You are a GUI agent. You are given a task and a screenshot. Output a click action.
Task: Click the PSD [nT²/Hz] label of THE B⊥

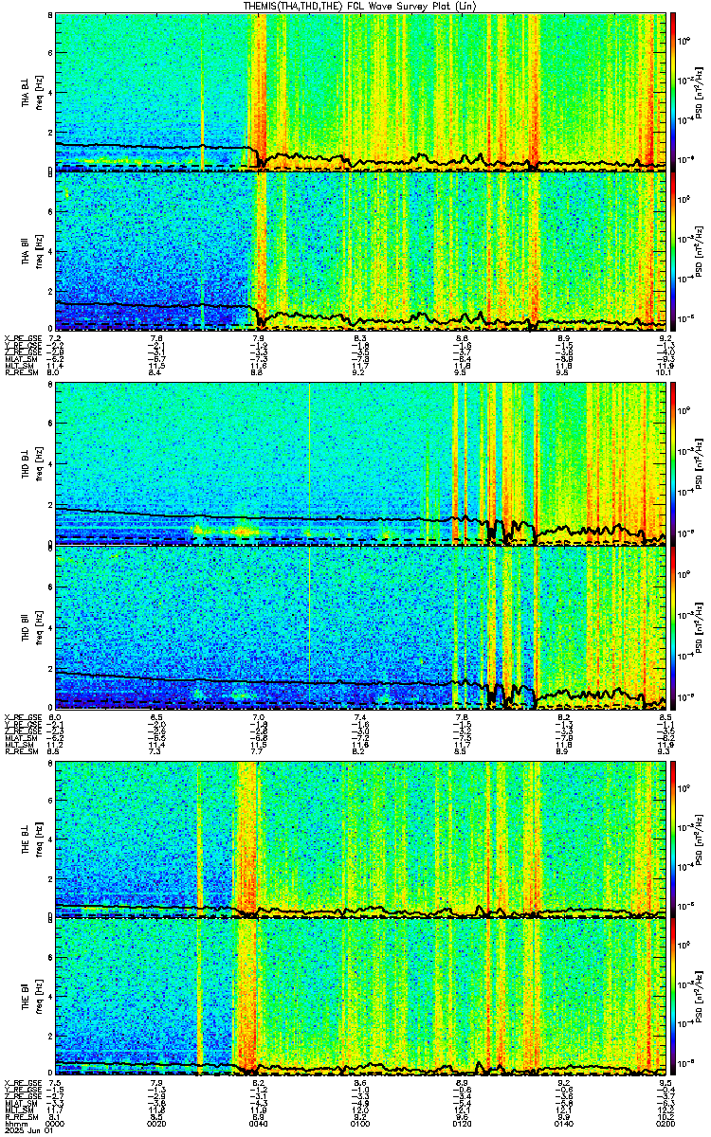pyautogui.click(x=700, y=839)
